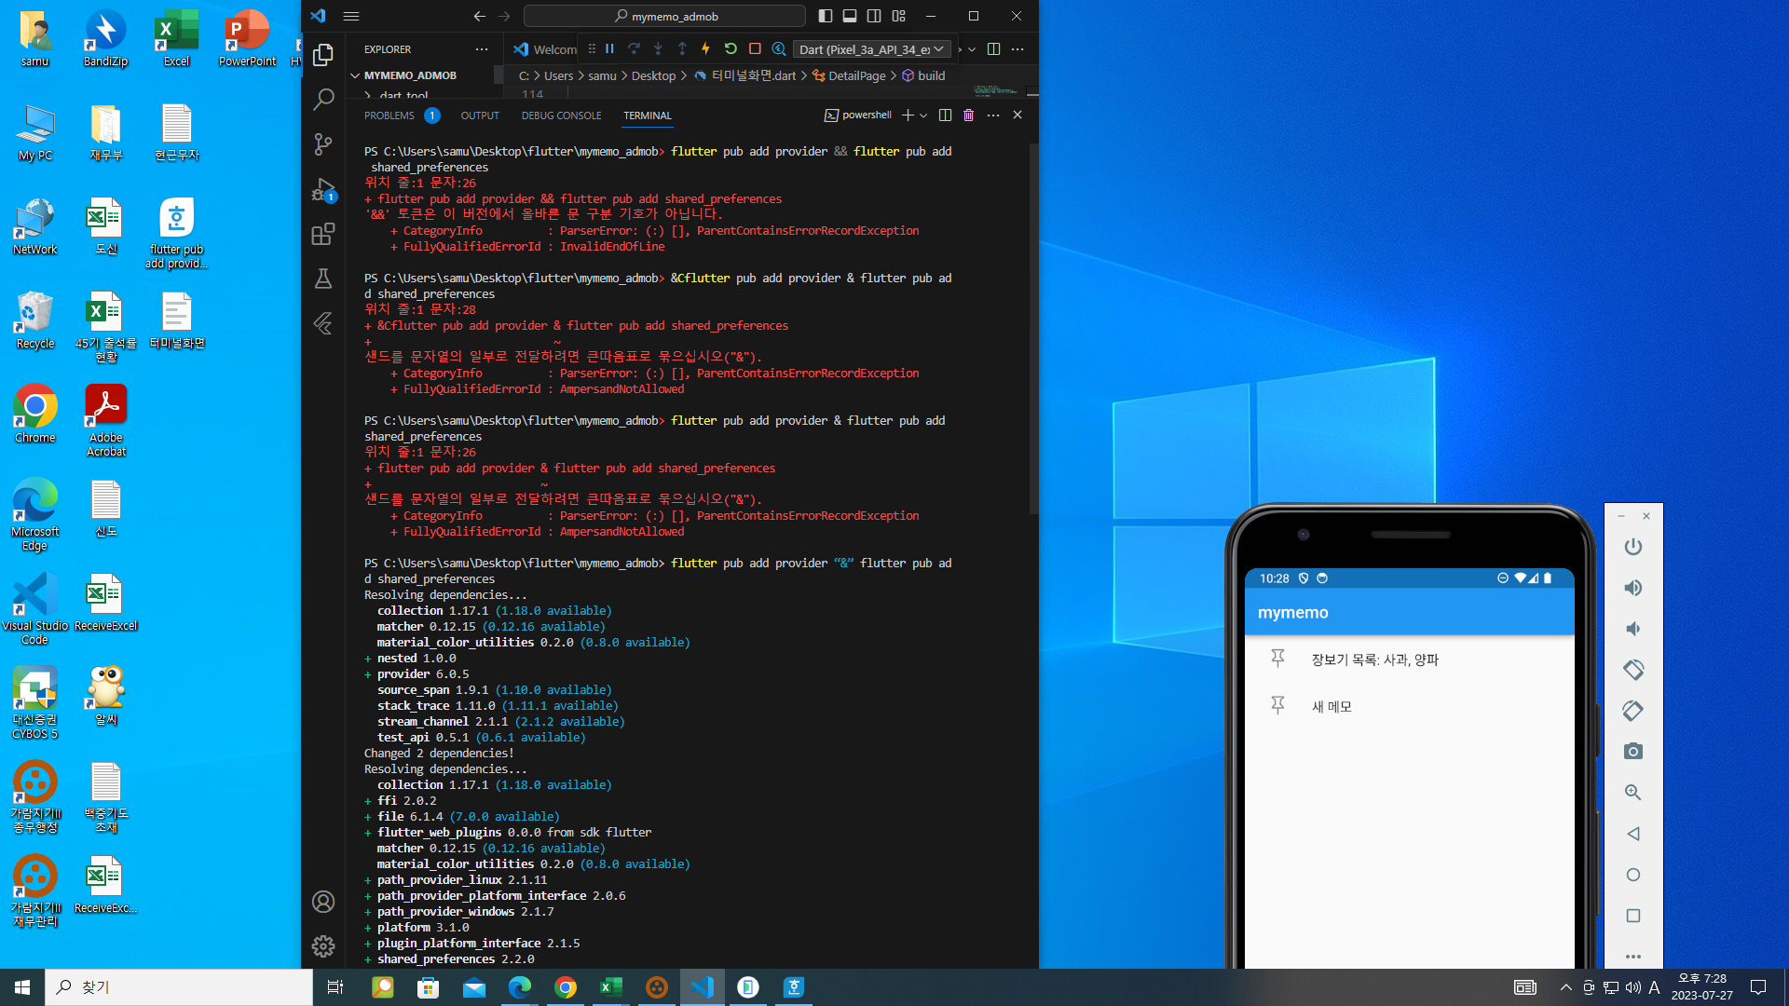
Task: Open editor more actions menu
Action: click(x=1017, y=49)
